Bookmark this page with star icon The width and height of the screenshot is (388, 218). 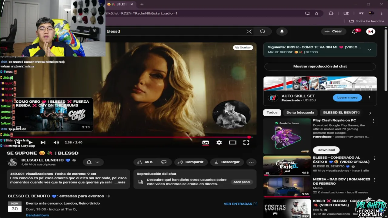[x=317, y=13]
